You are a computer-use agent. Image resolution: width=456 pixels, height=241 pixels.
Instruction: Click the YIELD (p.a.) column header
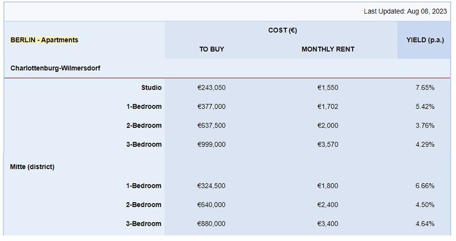pos(425,40)
